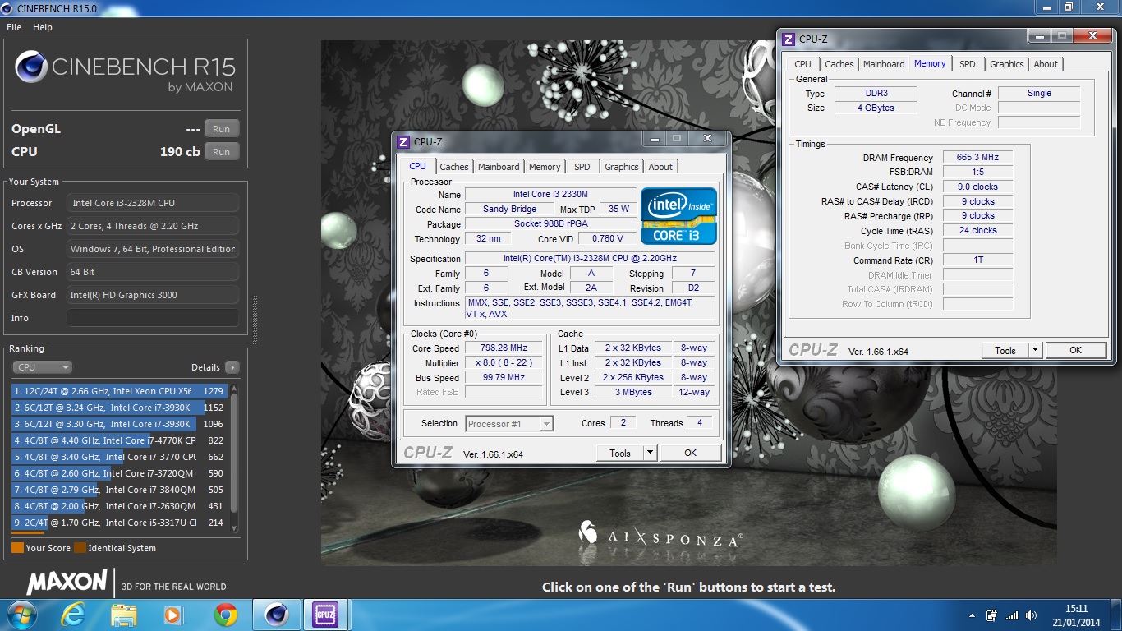Open the Windows Start orb

click(x=21, y=615)
